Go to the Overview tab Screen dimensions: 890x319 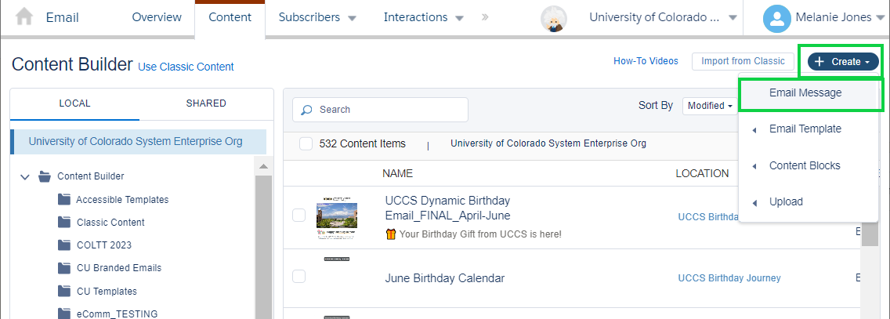[x=157, y=17]
